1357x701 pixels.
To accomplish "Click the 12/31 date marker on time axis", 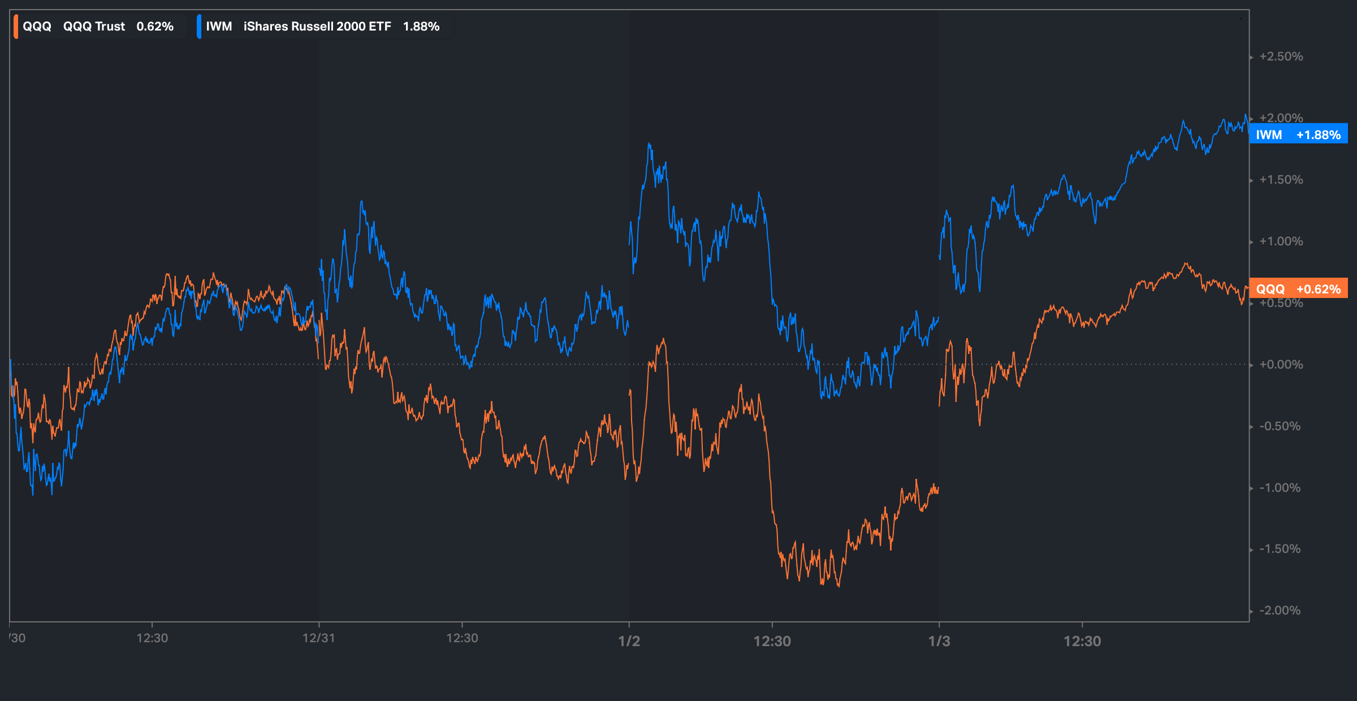I will [318, 638].
